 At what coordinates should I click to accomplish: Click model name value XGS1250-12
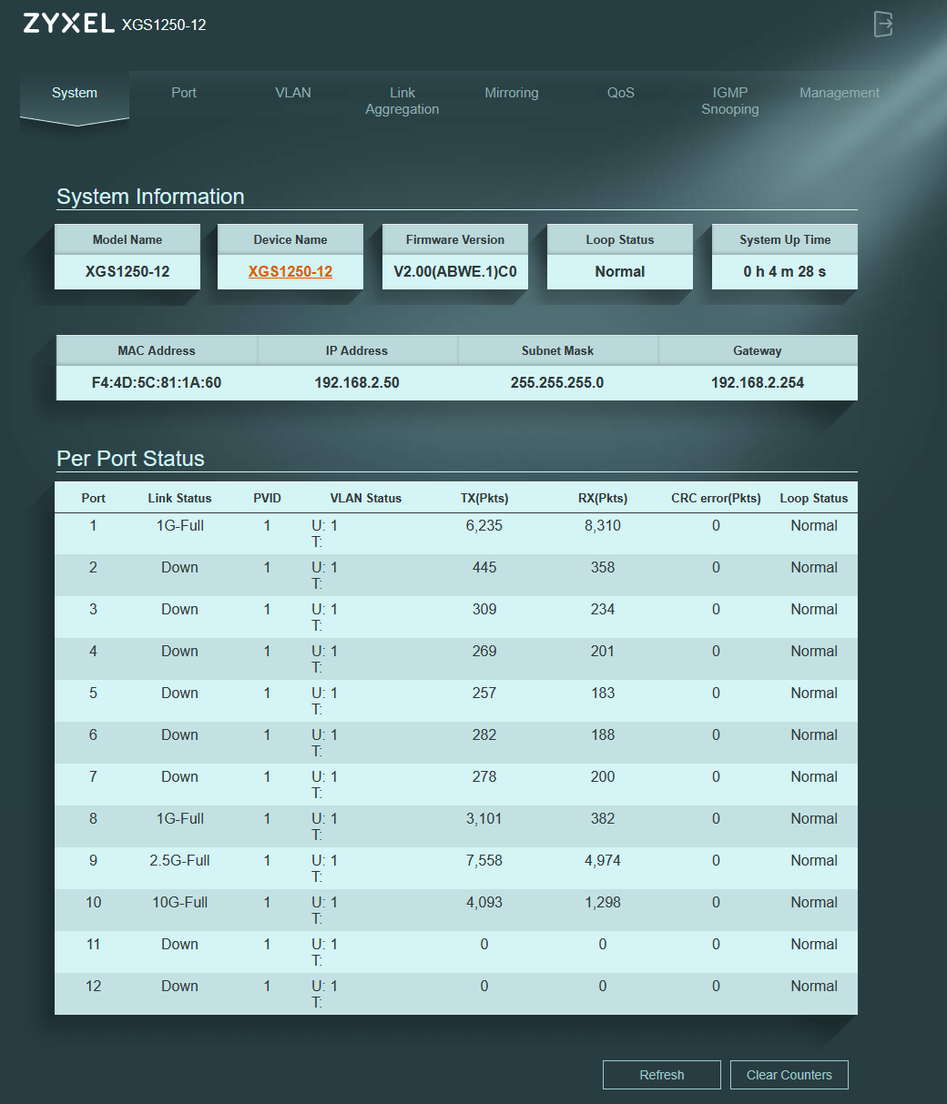tap(127, 271)
